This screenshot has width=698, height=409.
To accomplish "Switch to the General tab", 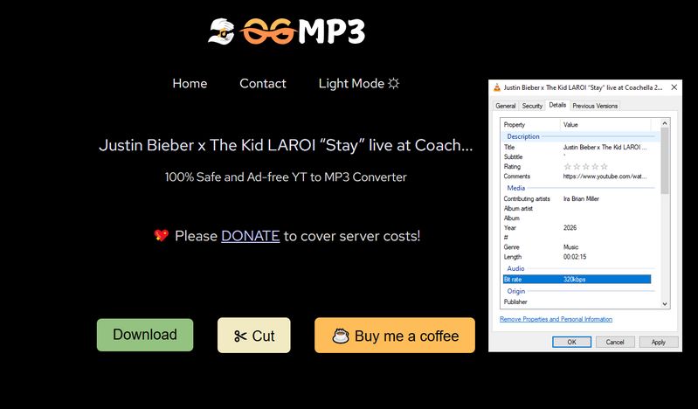I will (506, 106).
